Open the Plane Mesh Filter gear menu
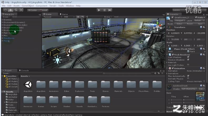 (204, 49)
